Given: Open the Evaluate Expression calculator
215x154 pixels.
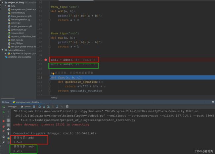Looking at the screenshot, I should point(67,107).
